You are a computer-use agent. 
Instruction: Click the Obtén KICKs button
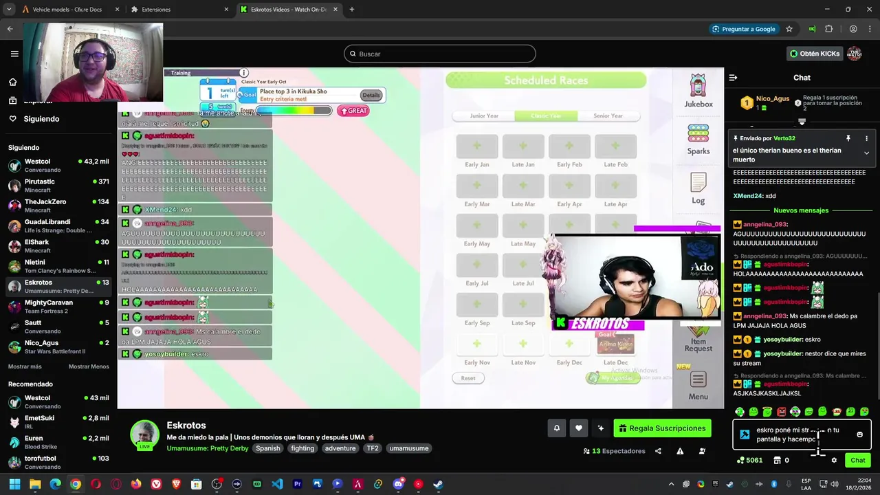tap(815, 54)
